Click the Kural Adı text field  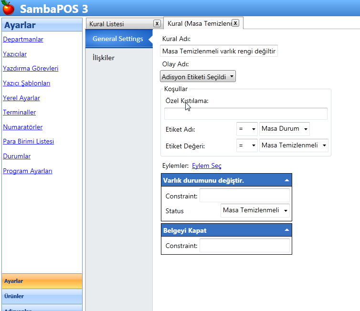219,51
